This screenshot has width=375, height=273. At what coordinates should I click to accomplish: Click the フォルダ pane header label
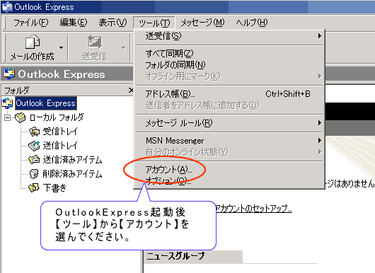pos(17,91)
